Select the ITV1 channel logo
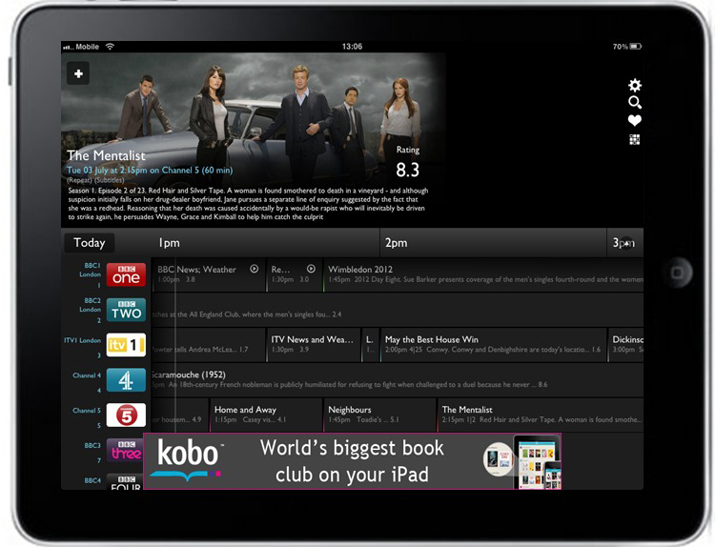715x547 pixels. pyautogui.click(x=126, y=345)
